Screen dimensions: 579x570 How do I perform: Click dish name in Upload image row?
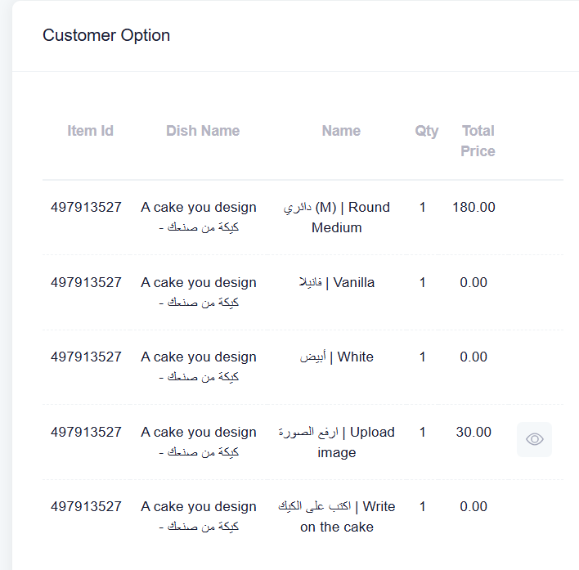coord(199,442)
